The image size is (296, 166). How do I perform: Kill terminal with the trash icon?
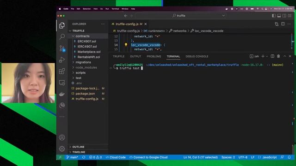point(278,56)
